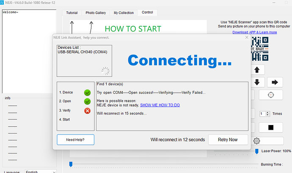Move laser right with the right arrow
The width and height of the screenshot is (292, 173).
(x=275, y=82)
